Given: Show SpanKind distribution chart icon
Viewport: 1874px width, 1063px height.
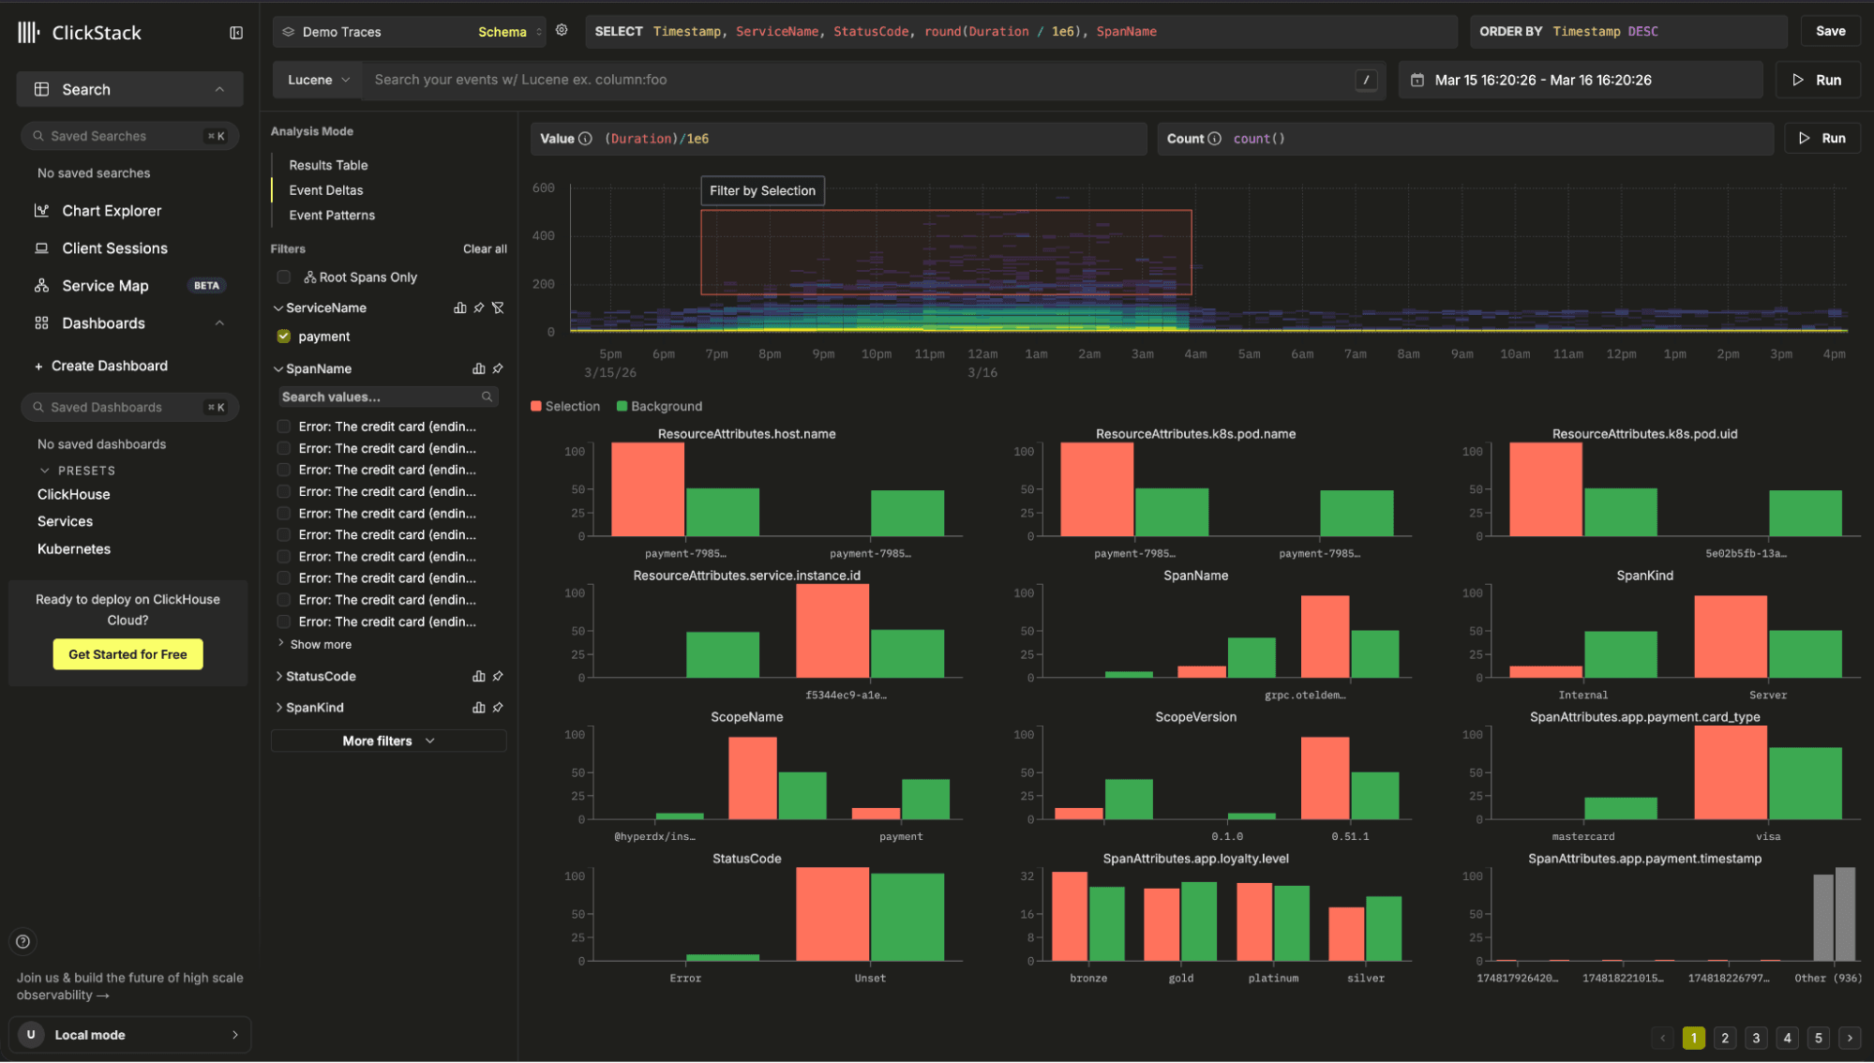Looking at the screenshot, I should pyautogui.click(x=478, y=708).
